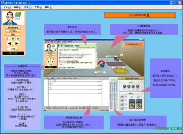183x134 pixels.
Task: Switch simulation to 俯 top view
Action: [13, 39]
